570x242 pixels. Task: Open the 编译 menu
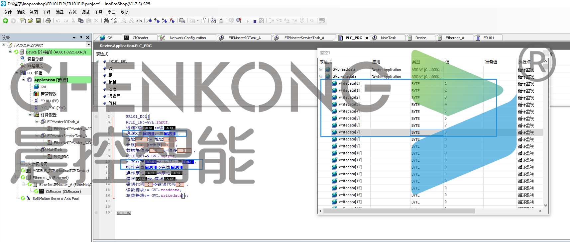tap(59, 12)
